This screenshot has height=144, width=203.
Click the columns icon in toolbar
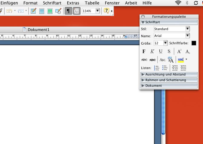50,11
